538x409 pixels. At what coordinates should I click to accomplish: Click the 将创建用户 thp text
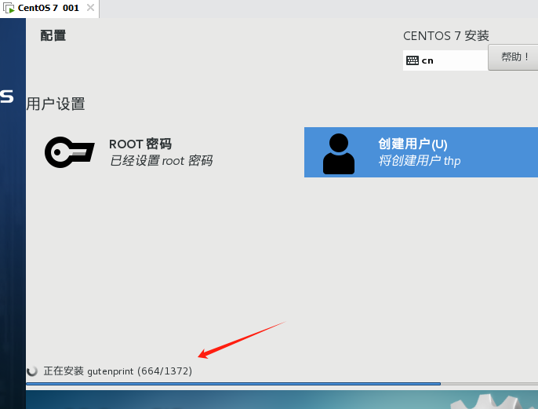pyautogui.click(x=420, y=161)
